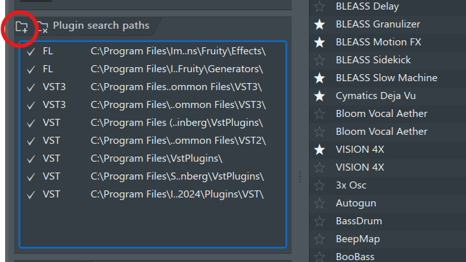Select path text 'C:\Program Files\I..Fruity\Generators\'

(x=177, y=69)
